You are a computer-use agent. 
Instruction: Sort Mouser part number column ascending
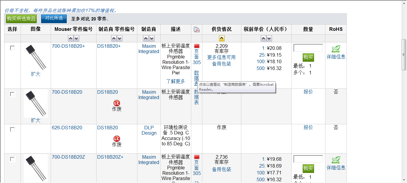[x=71, y=39]
